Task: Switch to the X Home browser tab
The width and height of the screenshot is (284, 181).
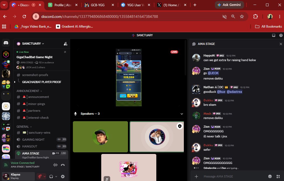Action: [x=172, y=5]
